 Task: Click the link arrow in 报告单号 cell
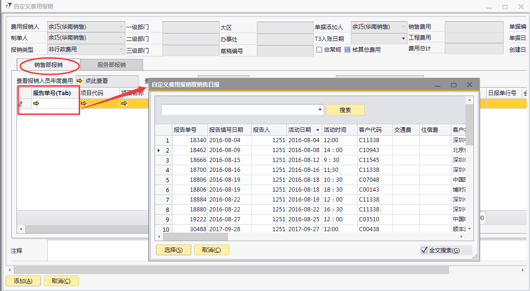pyautogui.click(x=36, y=104)
